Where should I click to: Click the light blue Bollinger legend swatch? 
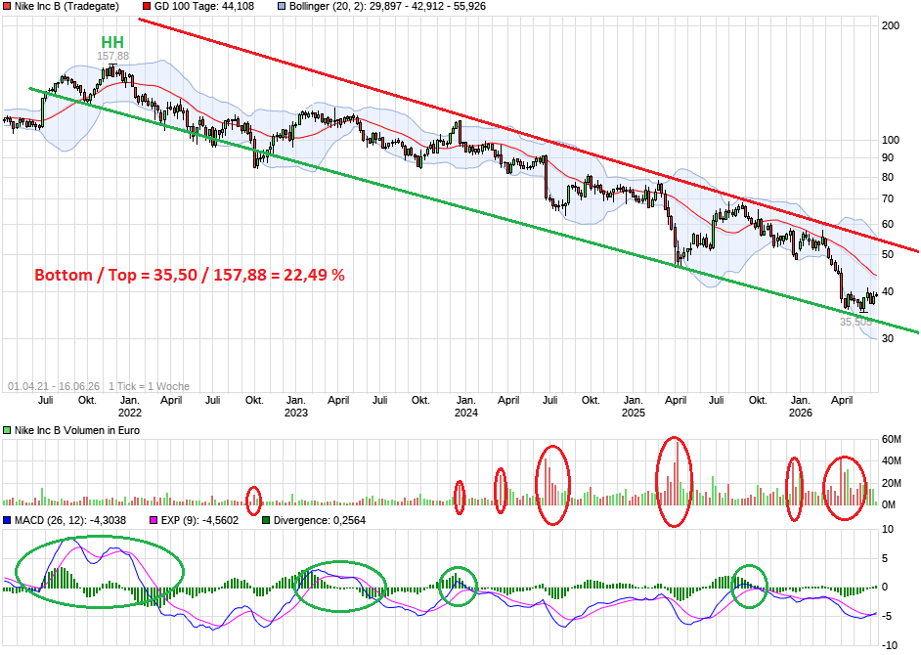(282, 7)
